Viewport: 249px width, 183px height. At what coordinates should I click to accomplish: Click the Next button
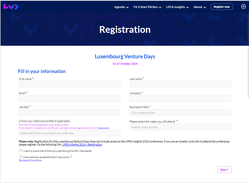coord(225,170)
